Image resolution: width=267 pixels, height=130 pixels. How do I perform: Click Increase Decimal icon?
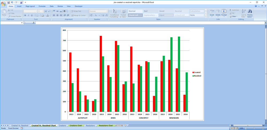pyautogui.click(x=103, y=15)
